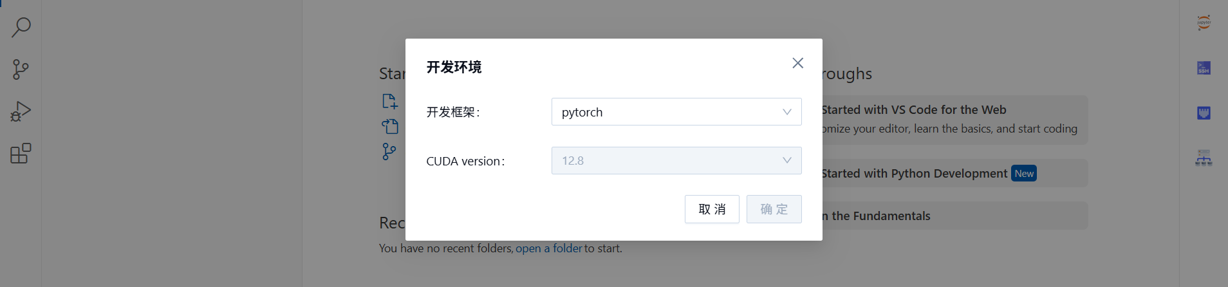
Task: Click the New File icon under Start
Action: pos(390,101)
